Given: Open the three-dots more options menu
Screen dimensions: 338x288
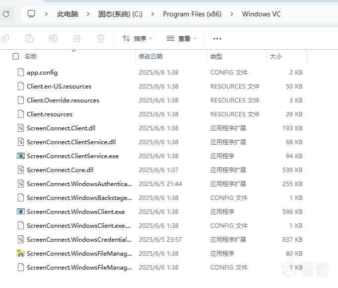Looking at the screenshot, I should [217, 39].
